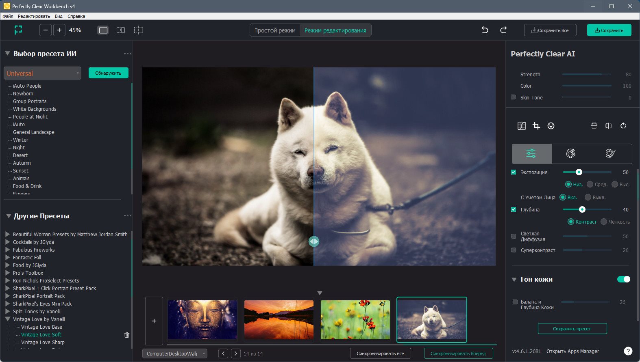Disable the Экспозиция checkbox
The width and height of the screenshot is (640, 362).
[514, 172]
